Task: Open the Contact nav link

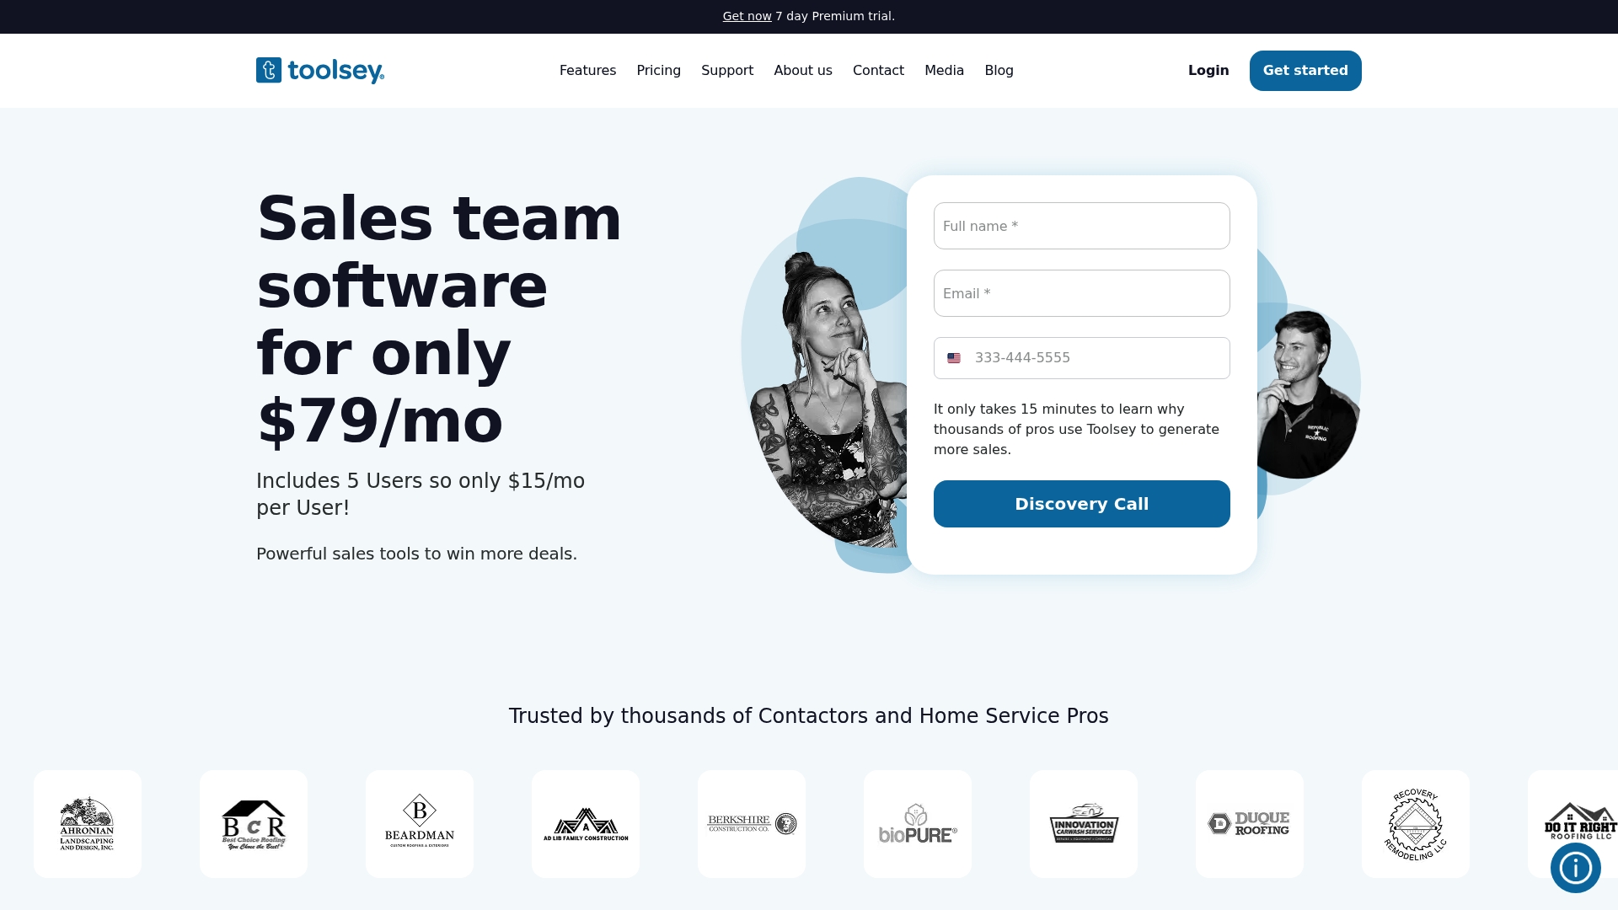Action: pyautogui.click(x=878, y=71)
